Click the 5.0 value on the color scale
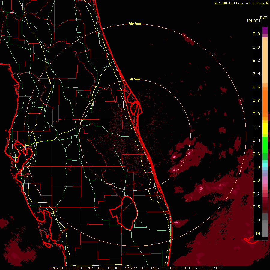The height and width of the screenshot is (270, 270). coord(256,114)
